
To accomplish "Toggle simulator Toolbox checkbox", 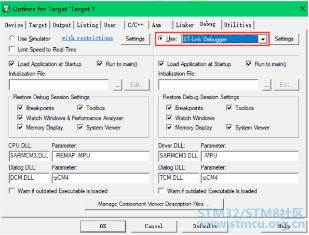I will [x=80, y=108].
